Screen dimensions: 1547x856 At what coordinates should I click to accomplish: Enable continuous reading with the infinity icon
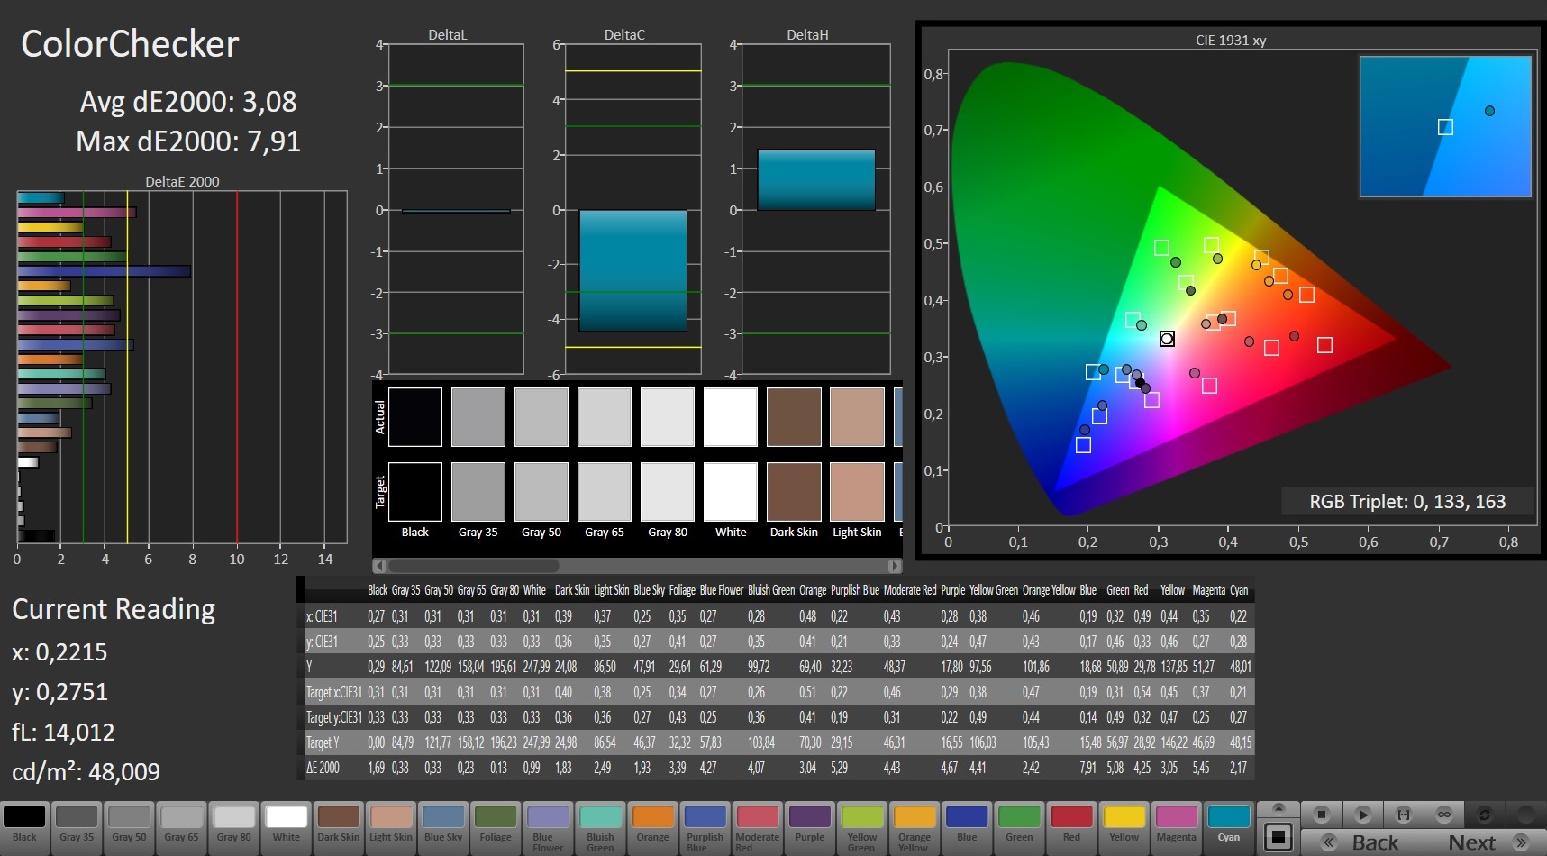(x=1444, y=815)
